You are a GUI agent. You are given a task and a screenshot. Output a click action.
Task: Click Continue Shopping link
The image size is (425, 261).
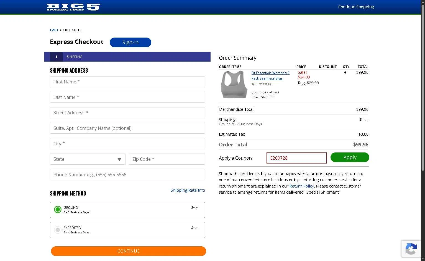pyautogui.click(x=356, y=7)
